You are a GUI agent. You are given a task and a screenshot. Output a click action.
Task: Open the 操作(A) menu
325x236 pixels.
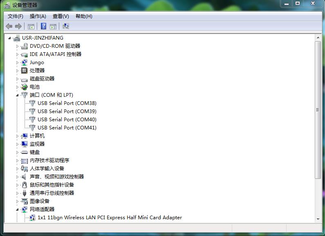38,16
